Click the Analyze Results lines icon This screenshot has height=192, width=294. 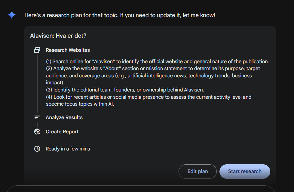pos(37,117)
